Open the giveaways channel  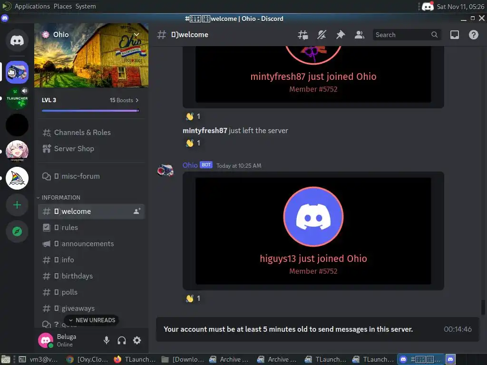coord(91,308)
